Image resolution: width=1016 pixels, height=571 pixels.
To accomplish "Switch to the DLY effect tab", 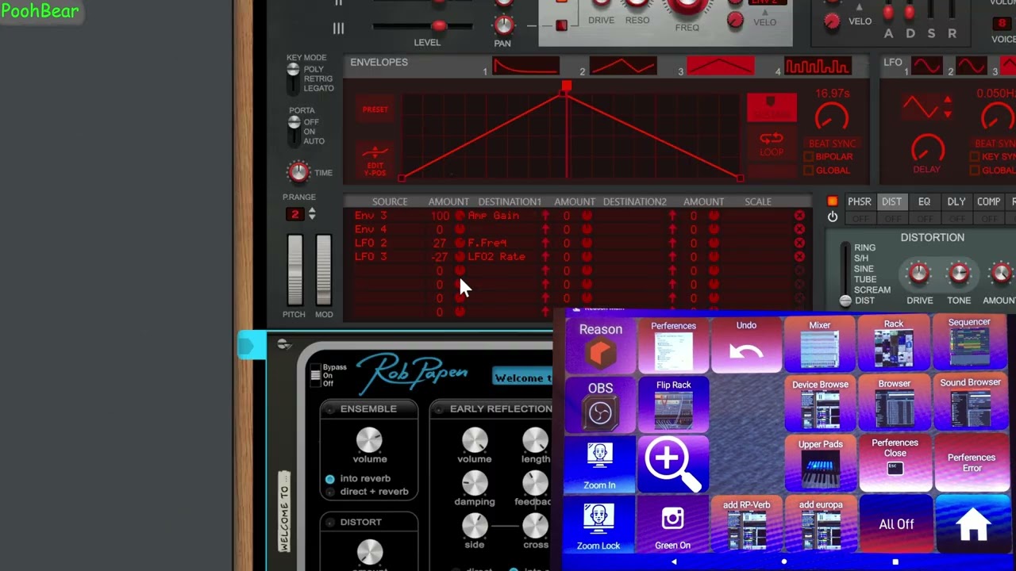I will click(x=956, y=202).
